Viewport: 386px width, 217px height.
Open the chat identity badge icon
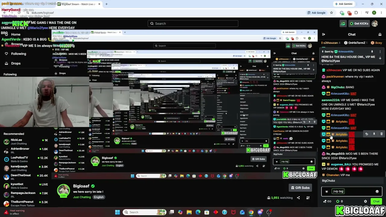point(327,191)
